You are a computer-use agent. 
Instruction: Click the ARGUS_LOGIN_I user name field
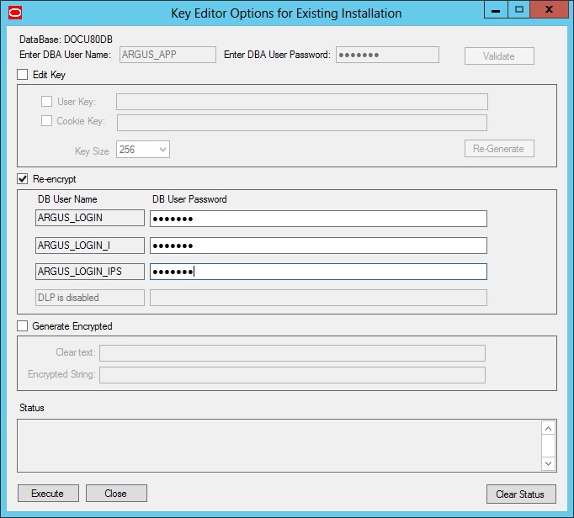click(x=90, y=246)
